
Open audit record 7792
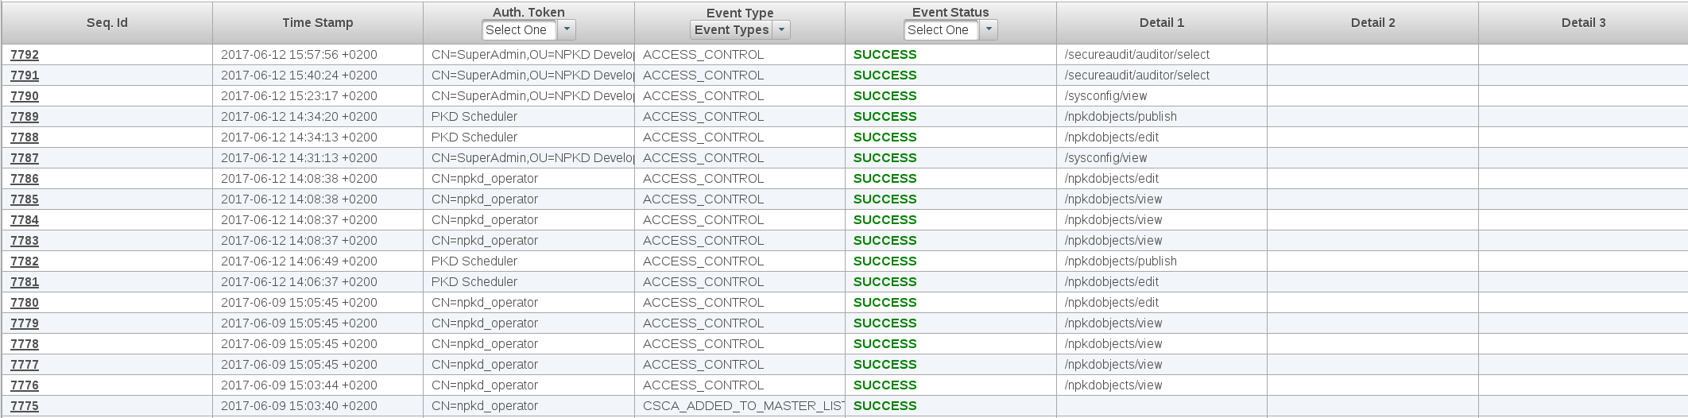(25, 55)
